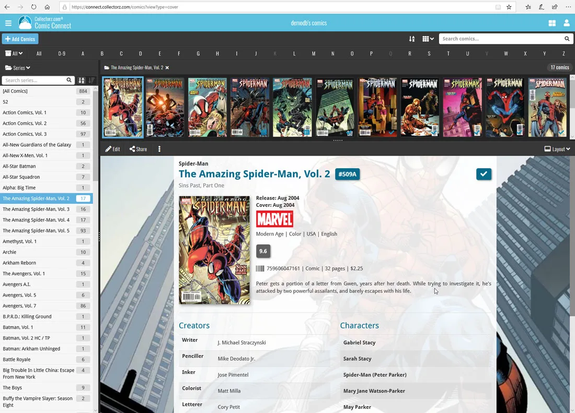Open browser favorites list
Image resolution: width=575 pixels, height=413 pixels.
pos(528,7)
